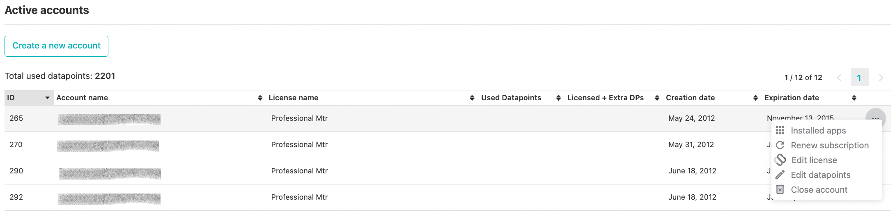This screenshot has height=212, width=895.
Task: Click the Edit datapoints pencil icon
Action: (780, 175)
